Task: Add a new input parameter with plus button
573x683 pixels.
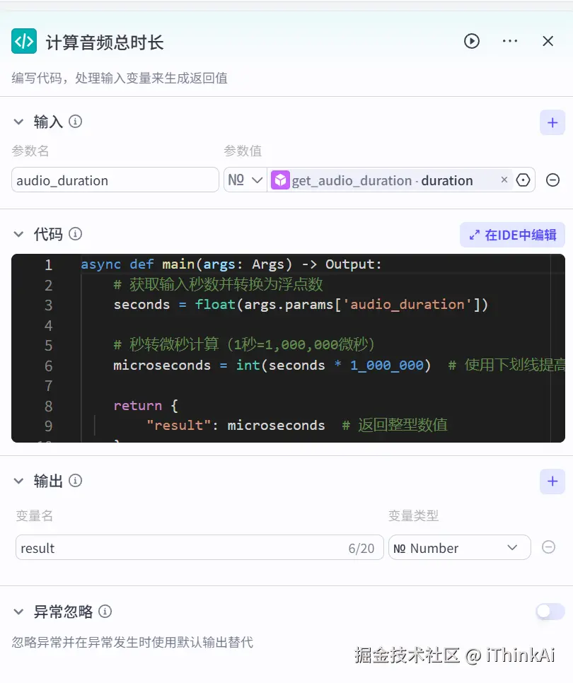Action: [x=552, y=122]
